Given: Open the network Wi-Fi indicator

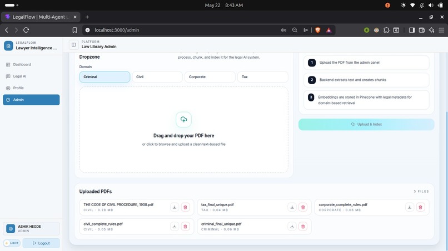Looking at the screenshot, I should click(x=412, y=5).
